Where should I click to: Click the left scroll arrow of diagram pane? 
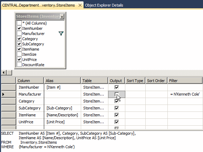point(4,73)
